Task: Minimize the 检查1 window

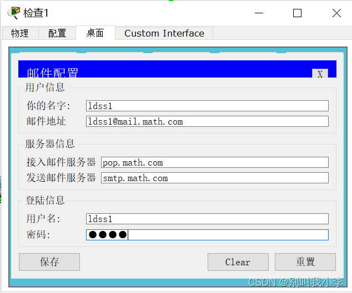Action: [x=259, y=13]
